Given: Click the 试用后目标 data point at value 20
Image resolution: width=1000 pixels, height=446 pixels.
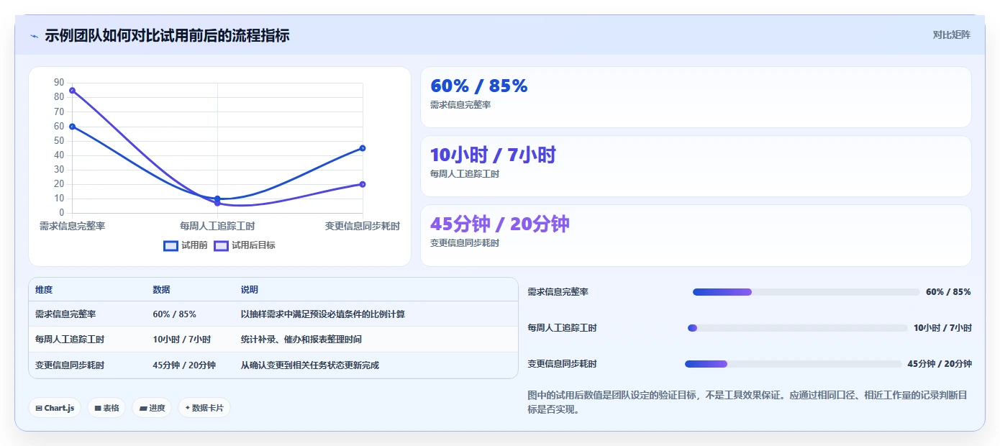Looking at the screenshot, I should (363, 184).
